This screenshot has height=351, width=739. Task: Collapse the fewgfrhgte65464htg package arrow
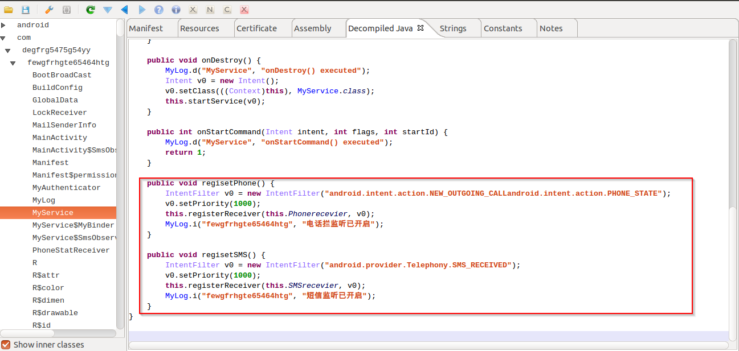pos(14,63)
